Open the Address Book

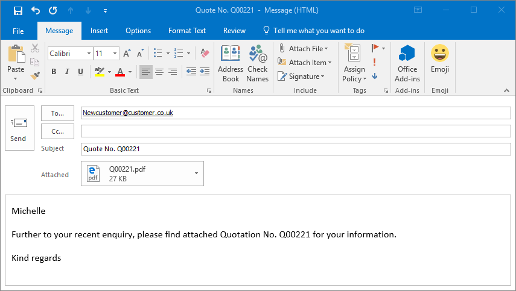(x=231, y=63)
